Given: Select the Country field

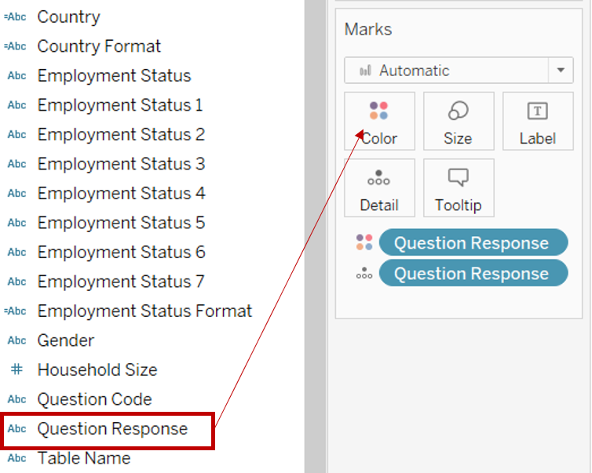Looking at the screenshot, I should tap(68, 16).
